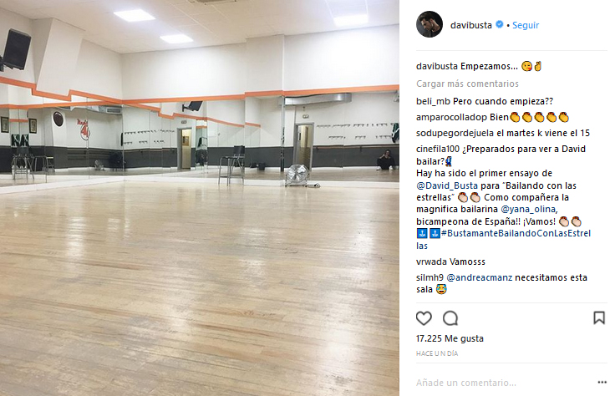Viewport: 610px width, 396px height.
Task: Save the post with the bookmark icon
Action: tap(598, 317)
